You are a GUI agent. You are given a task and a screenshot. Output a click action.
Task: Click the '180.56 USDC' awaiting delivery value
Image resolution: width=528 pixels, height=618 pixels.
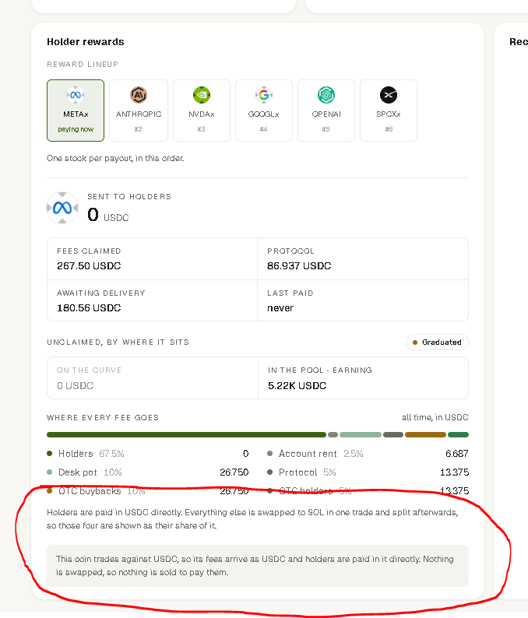click(89, 307)
